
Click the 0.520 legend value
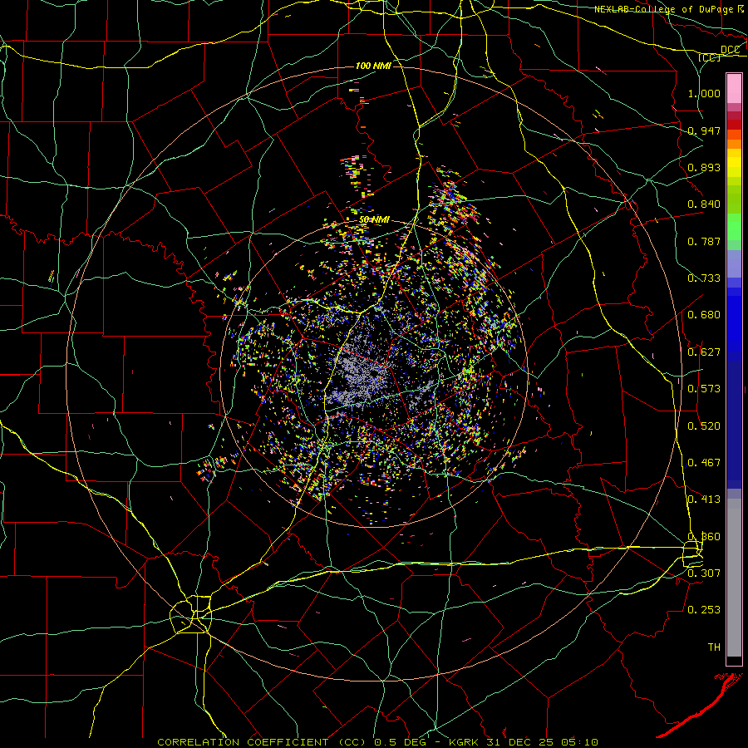coord(704,426)
